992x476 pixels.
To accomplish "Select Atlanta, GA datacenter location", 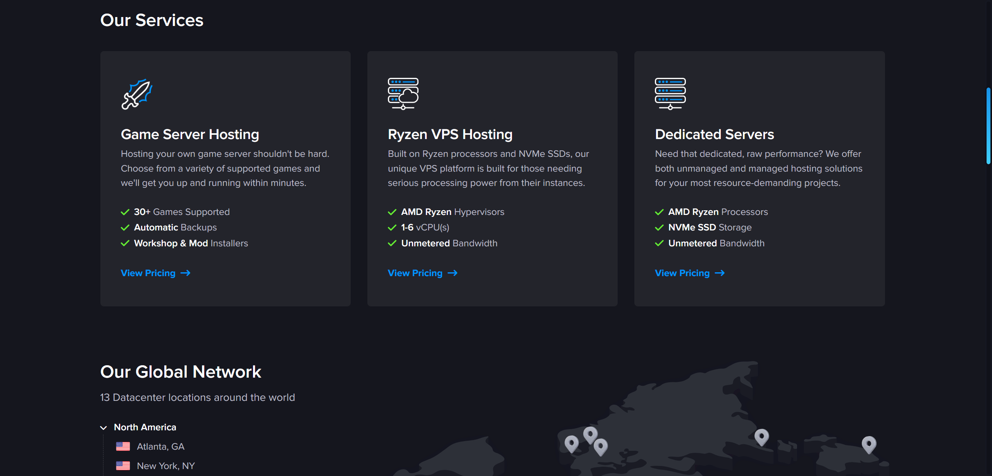I will pyautogui.click(x=160, y=447).
